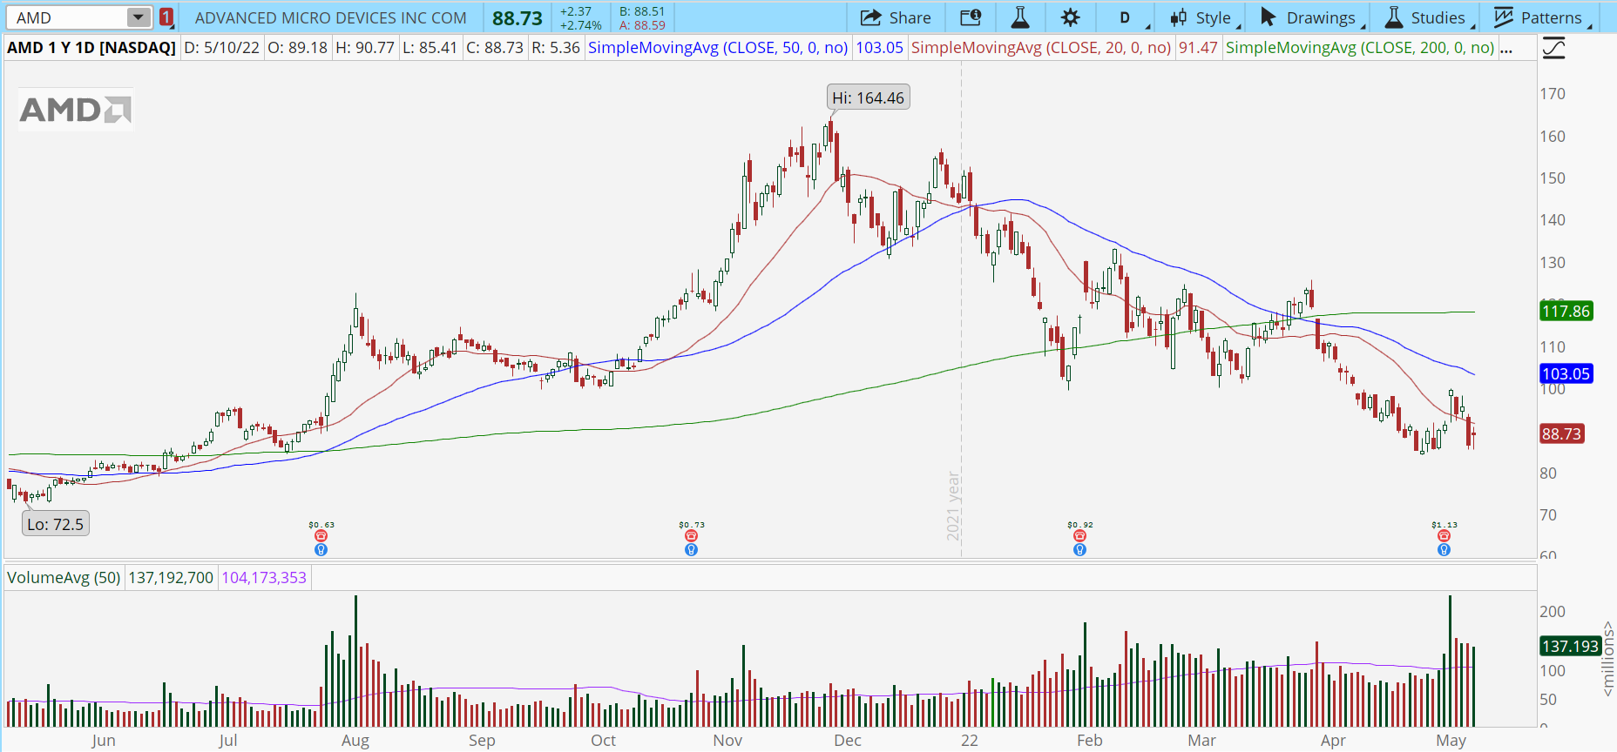Click the February earnings phone icon
The image size is (1617, 752).
pyautogui.click(x=1079, y=536)
